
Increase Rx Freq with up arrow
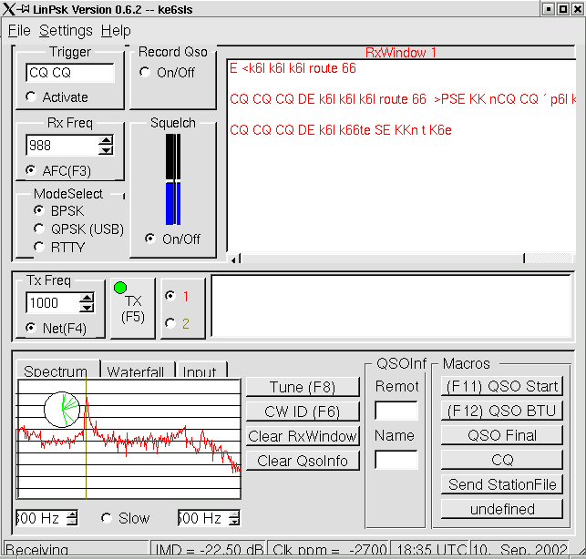tap(106, 140)
